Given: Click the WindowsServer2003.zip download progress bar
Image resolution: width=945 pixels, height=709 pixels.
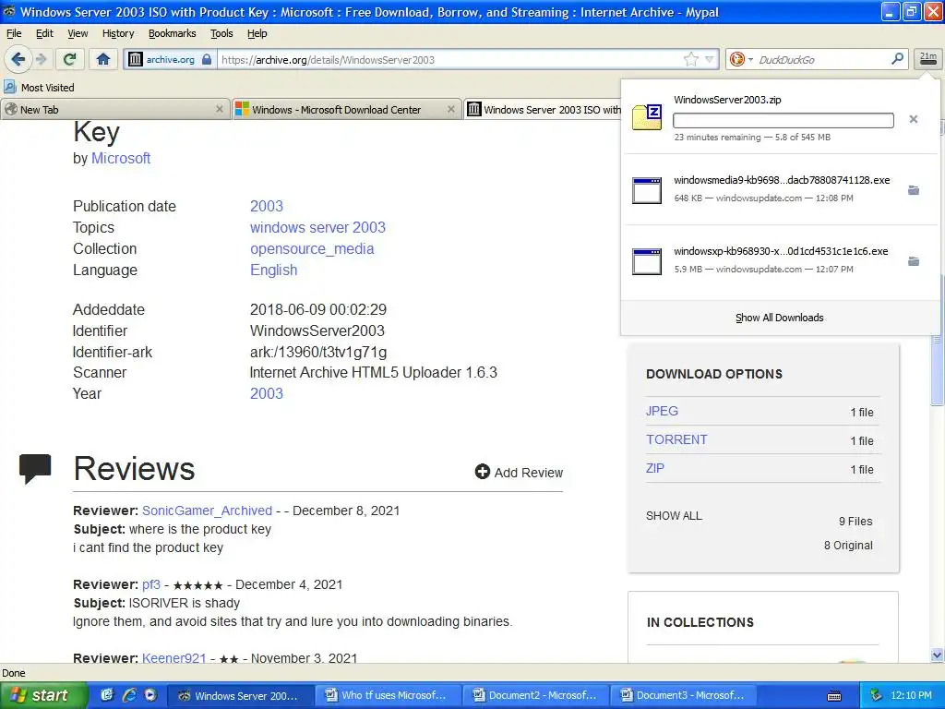Looking at the screenshot, I should pos(784,121).
